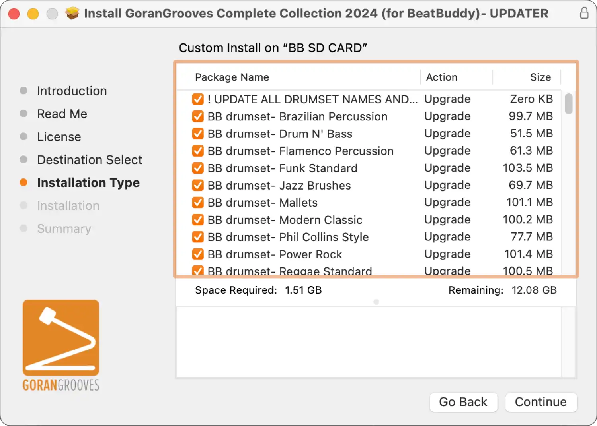The height and width of the screenshot is (426, 597).
Task: Close the installer window with red button
Action: click(x=14, y=14)
